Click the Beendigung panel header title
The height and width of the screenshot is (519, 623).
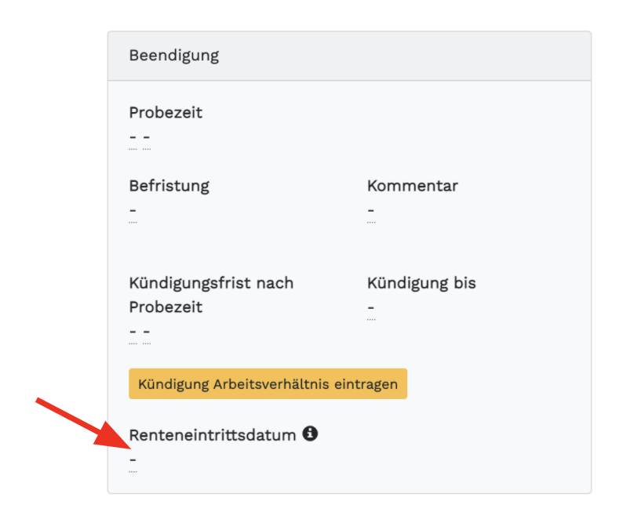[174, 56]
